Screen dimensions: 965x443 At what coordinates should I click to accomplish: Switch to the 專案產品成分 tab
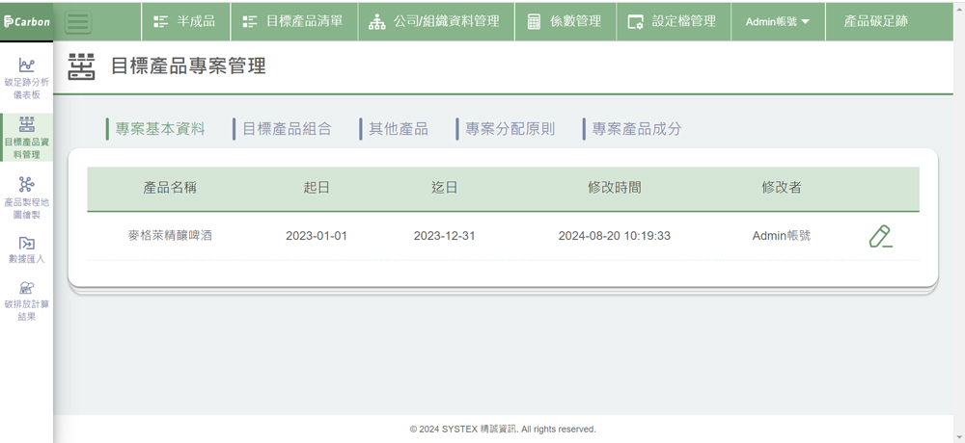click(x=637, y=129)
